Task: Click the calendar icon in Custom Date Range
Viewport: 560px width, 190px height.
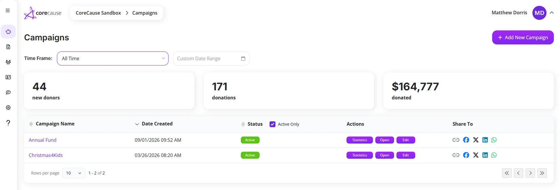Action: pyautogui.click(x=243, y=59)
